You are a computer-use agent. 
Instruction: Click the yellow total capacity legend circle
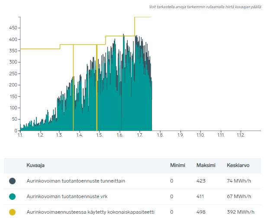12,212
